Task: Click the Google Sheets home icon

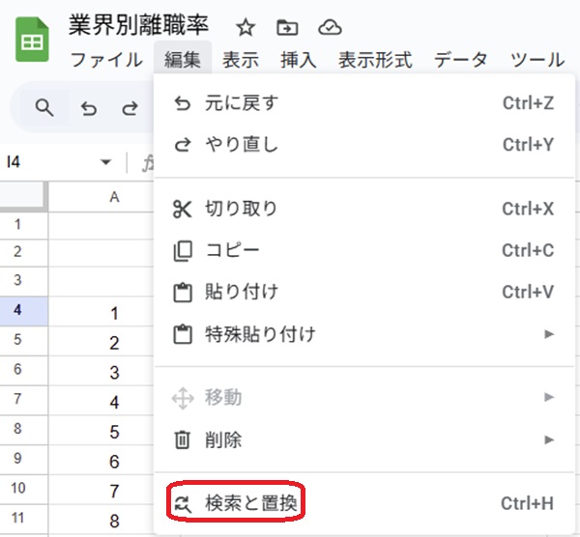Action: 32,40
